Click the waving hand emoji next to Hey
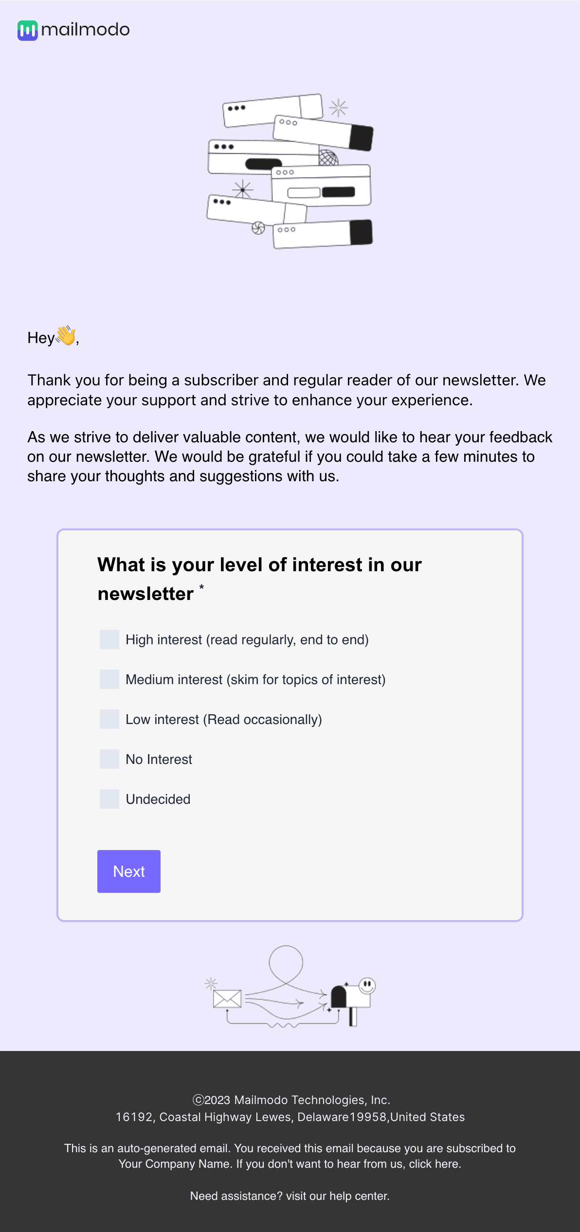Image resolution: width=580 pixels, height=1232 pixels. 65,336
